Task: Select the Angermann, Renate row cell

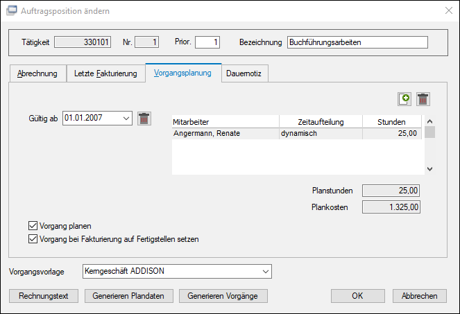Action: pyautogui.click(x=225, y=133)
